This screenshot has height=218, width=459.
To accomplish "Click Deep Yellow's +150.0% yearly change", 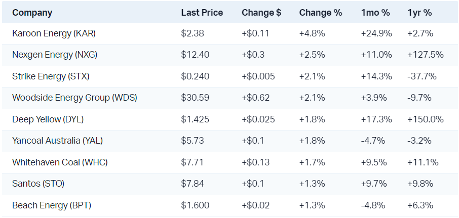I will [425, 119].
